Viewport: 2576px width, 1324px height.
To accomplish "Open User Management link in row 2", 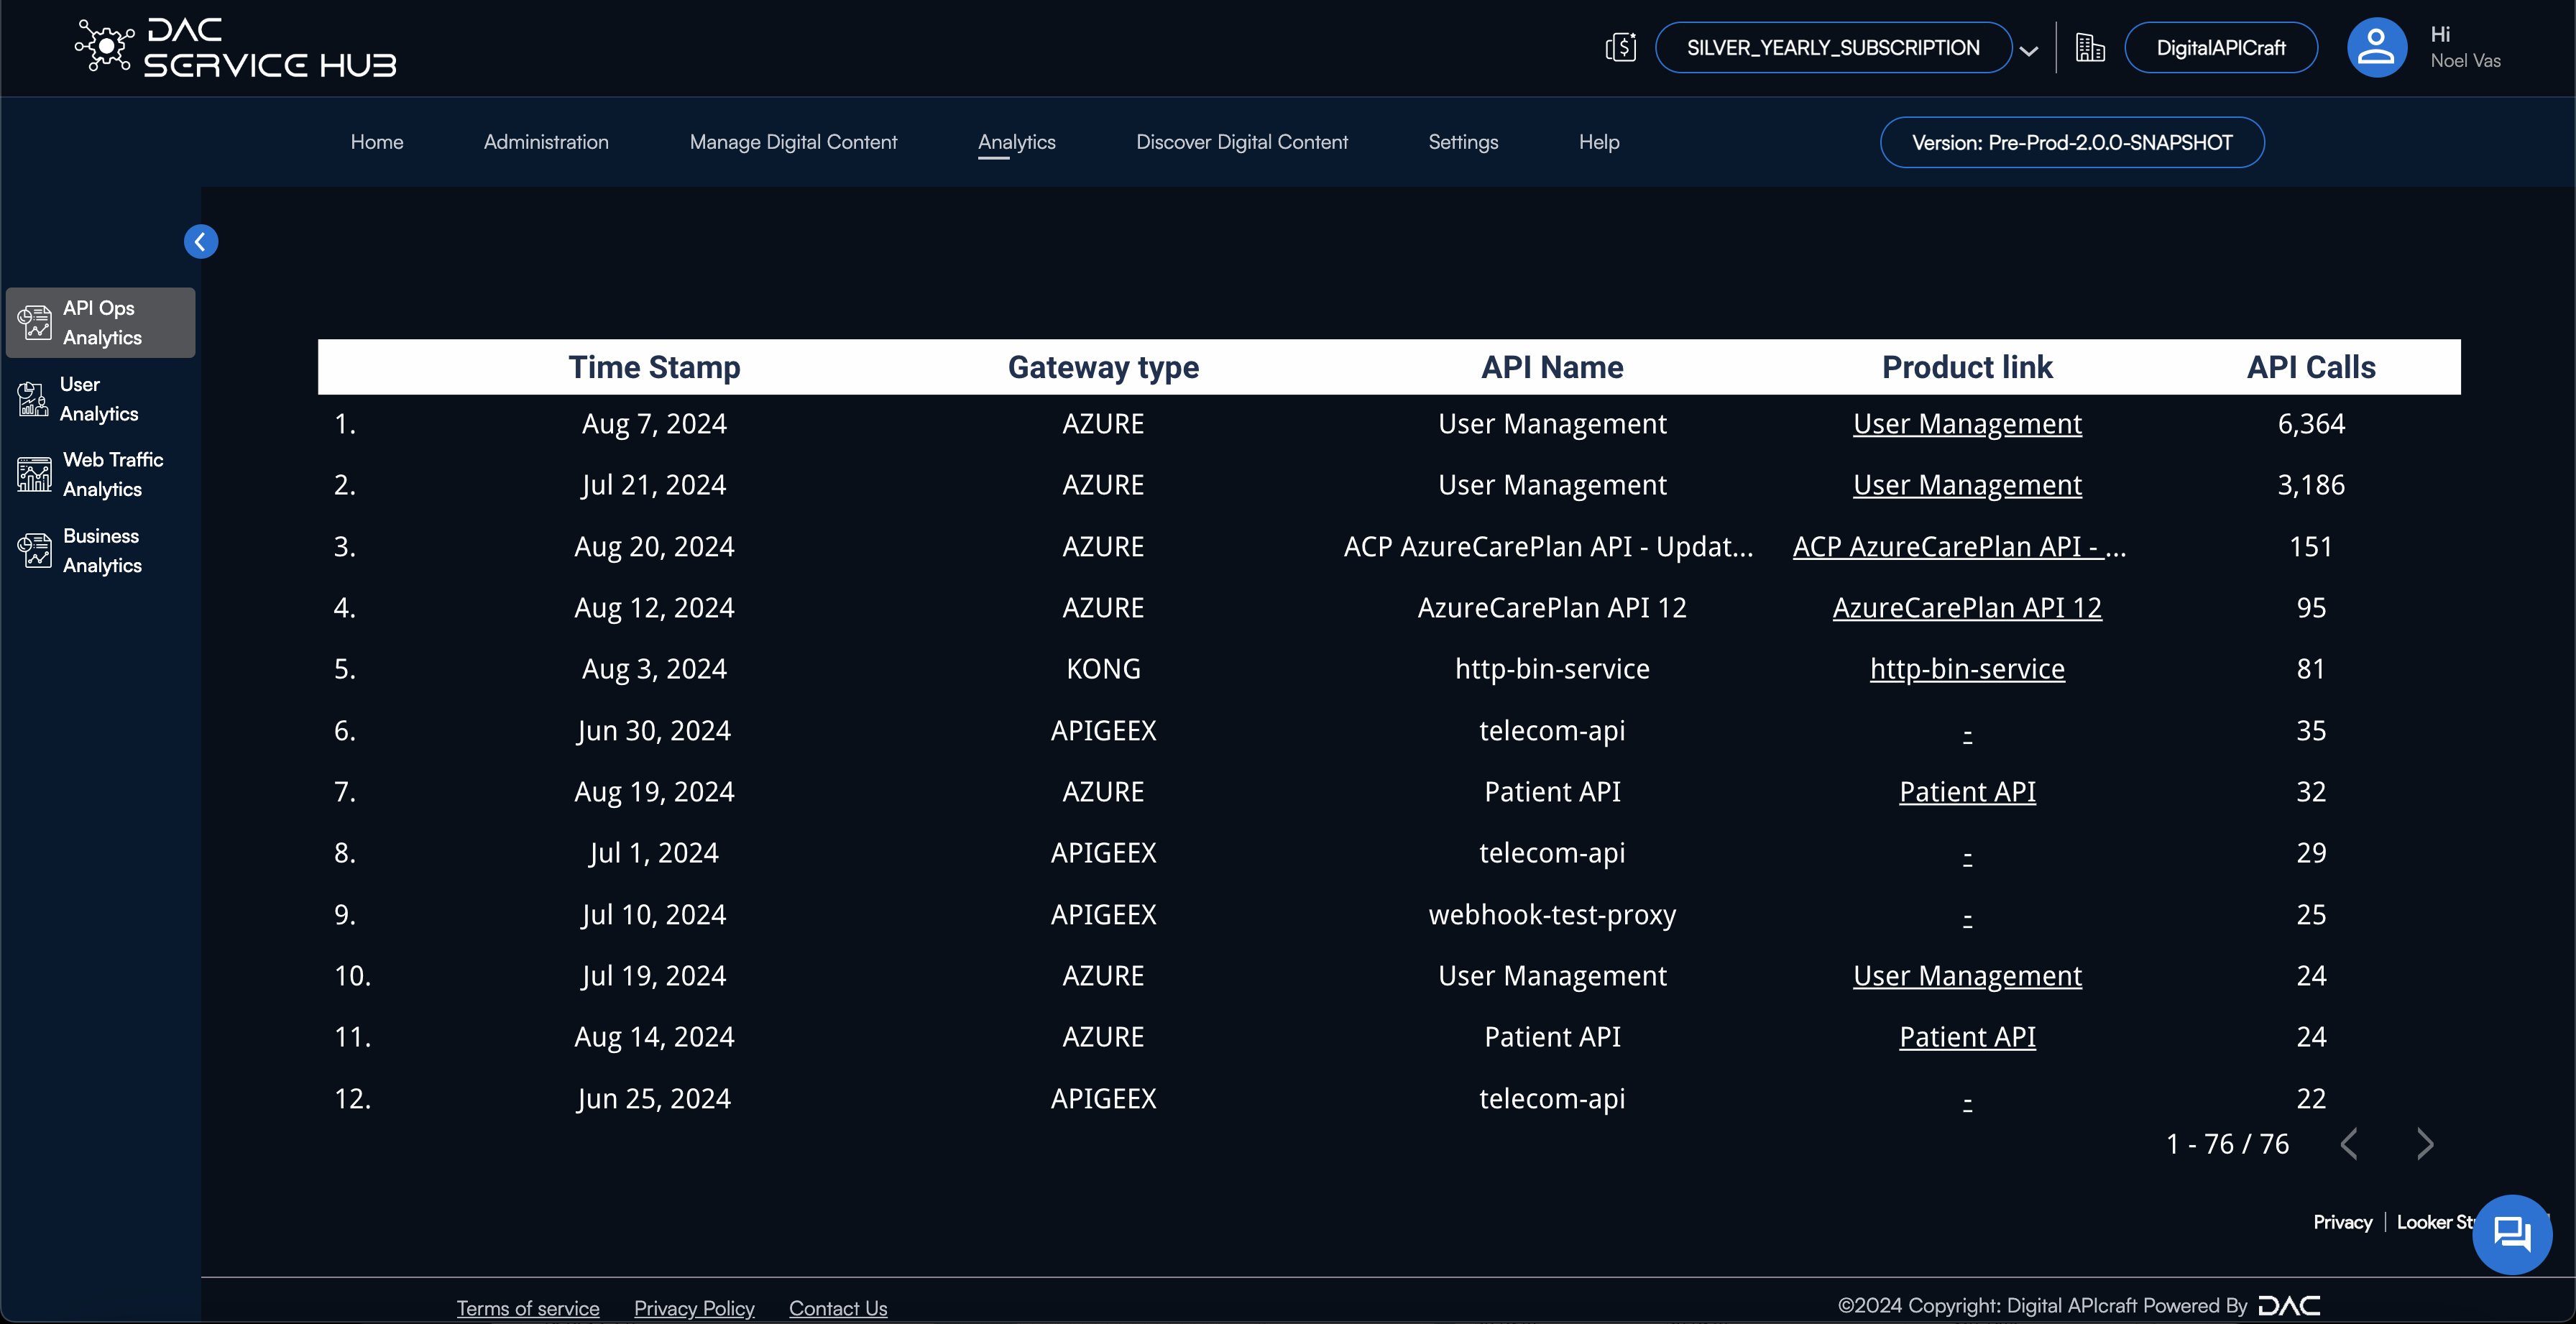I will [1967, 485].
